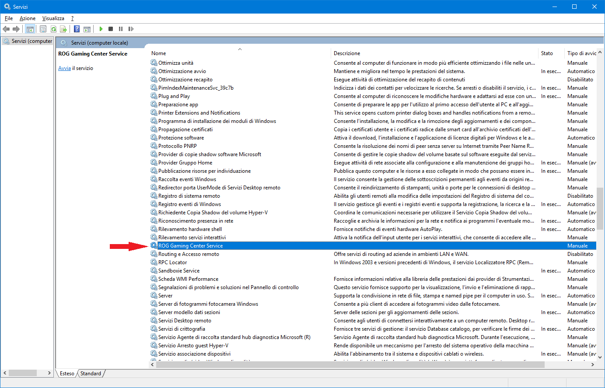This screenshot has width=605, height=388.
Task: Toggle the action pane show/hide button
Action: 87,29
